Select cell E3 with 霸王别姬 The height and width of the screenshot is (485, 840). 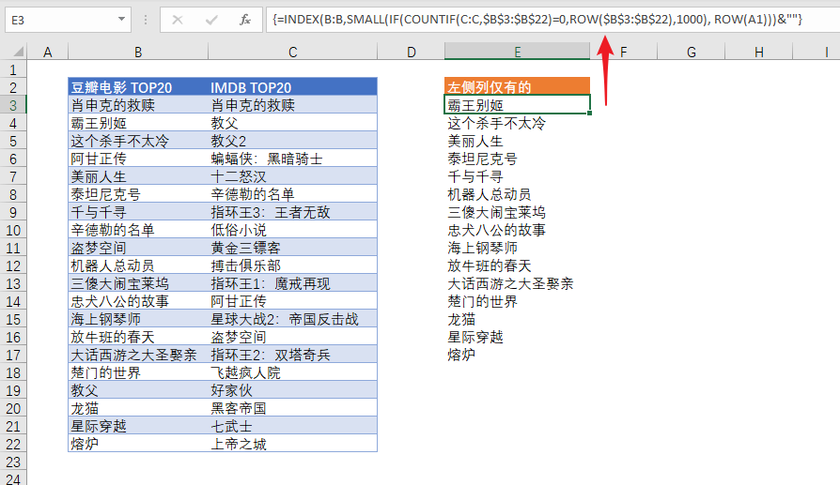tap(517, 105)
